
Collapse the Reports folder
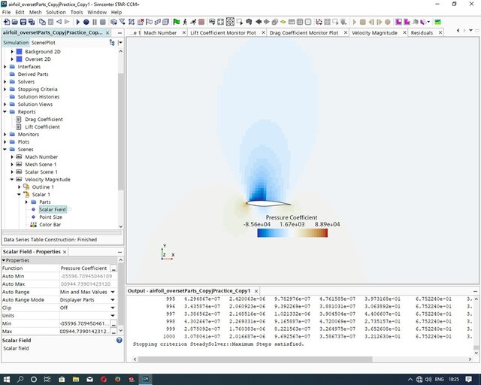5,112
